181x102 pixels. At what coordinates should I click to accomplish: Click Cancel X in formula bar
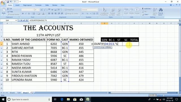[x=21, y=20]
